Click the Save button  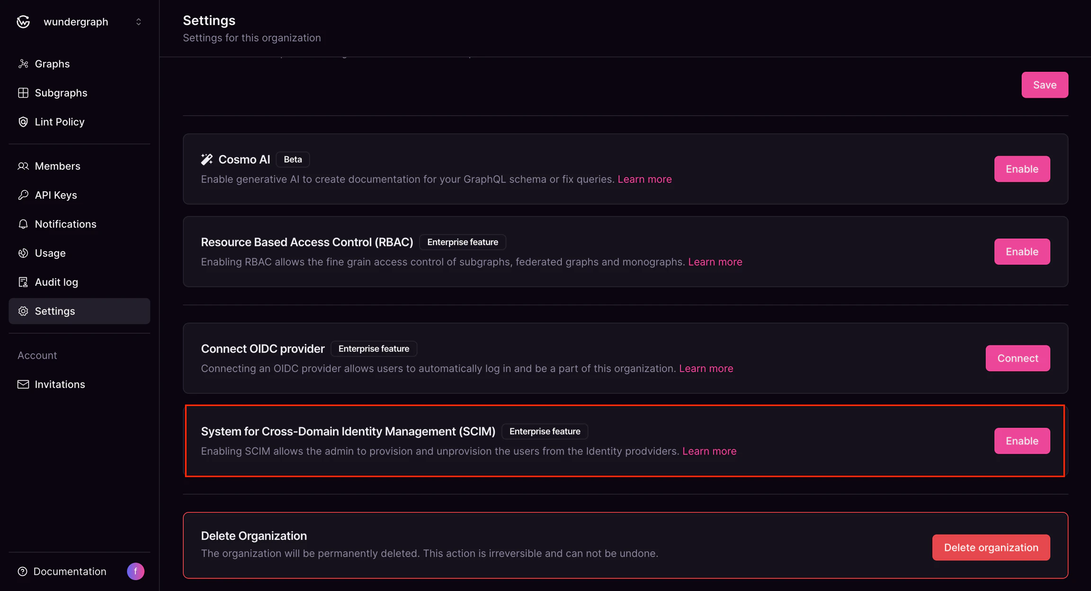pyautogui.click(x=1045, y=85)
